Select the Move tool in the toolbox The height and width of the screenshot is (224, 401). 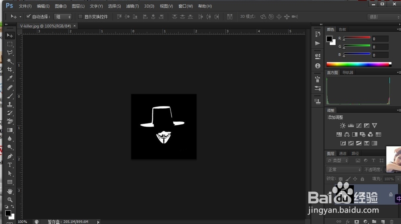pyautogui.click(x=10, y=35)
